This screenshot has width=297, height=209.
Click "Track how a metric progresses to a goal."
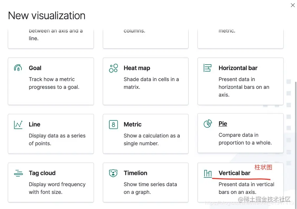54,83
